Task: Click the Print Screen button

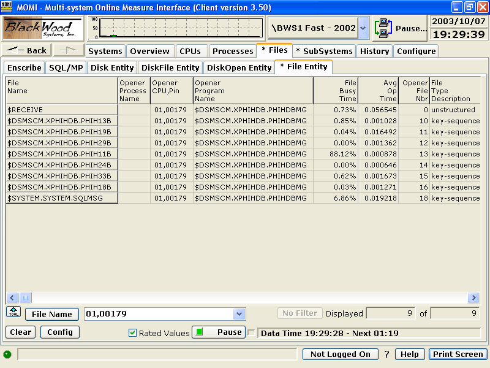Action: coord(458,355)
